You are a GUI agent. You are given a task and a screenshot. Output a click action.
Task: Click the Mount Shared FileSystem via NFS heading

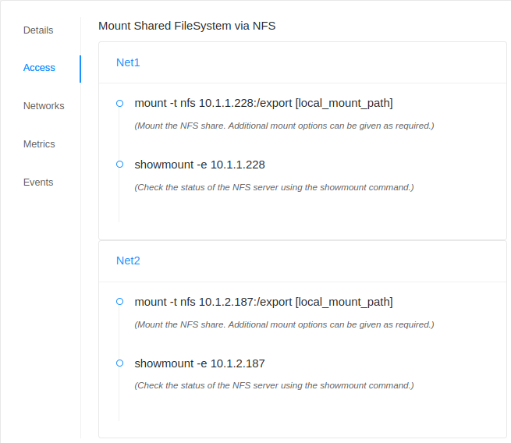pos(186,26)
